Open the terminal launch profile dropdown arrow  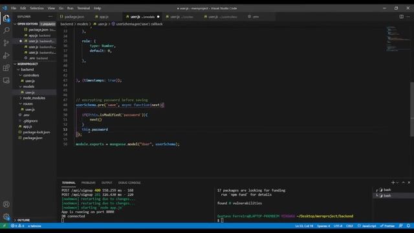coord(397,183)
